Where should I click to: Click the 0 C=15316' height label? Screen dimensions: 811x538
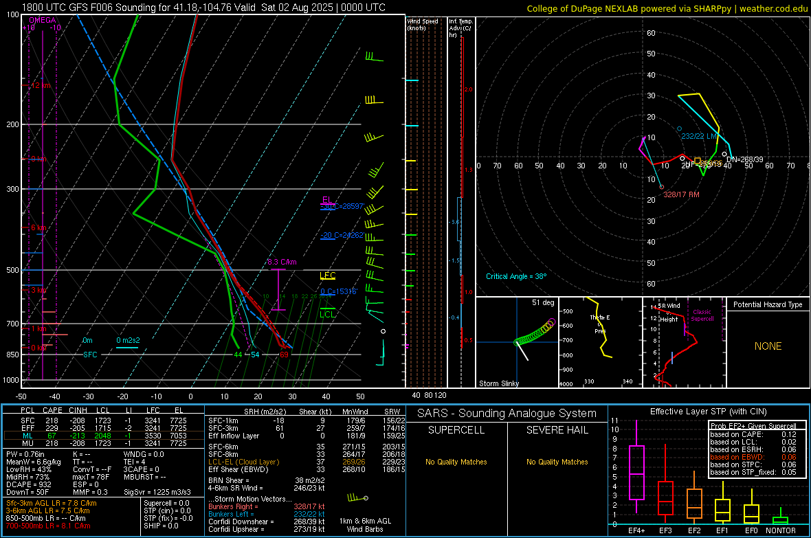(x=338, y=291)
